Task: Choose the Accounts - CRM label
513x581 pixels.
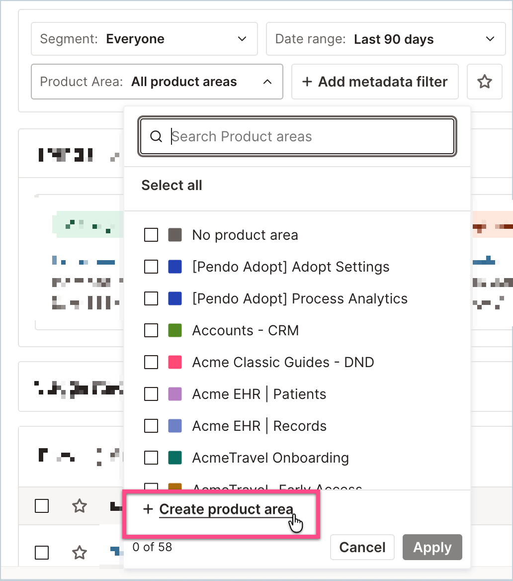Action: click(x=246, y=330)
